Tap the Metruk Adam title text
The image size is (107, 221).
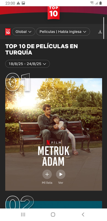click(53, 156)
